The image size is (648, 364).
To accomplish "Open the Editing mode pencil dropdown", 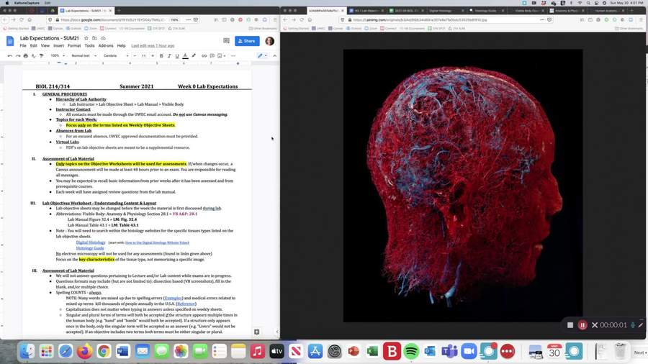I will [262, 55].
